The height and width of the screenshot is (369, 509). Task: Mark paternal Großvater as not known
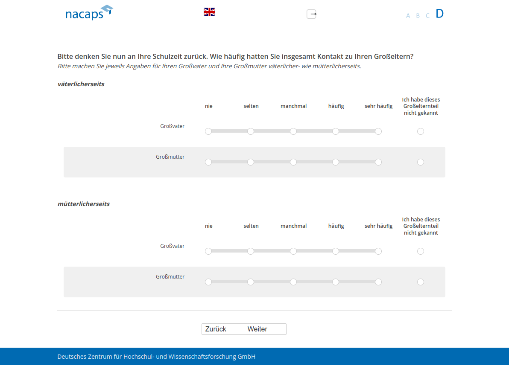click(421, 131)
